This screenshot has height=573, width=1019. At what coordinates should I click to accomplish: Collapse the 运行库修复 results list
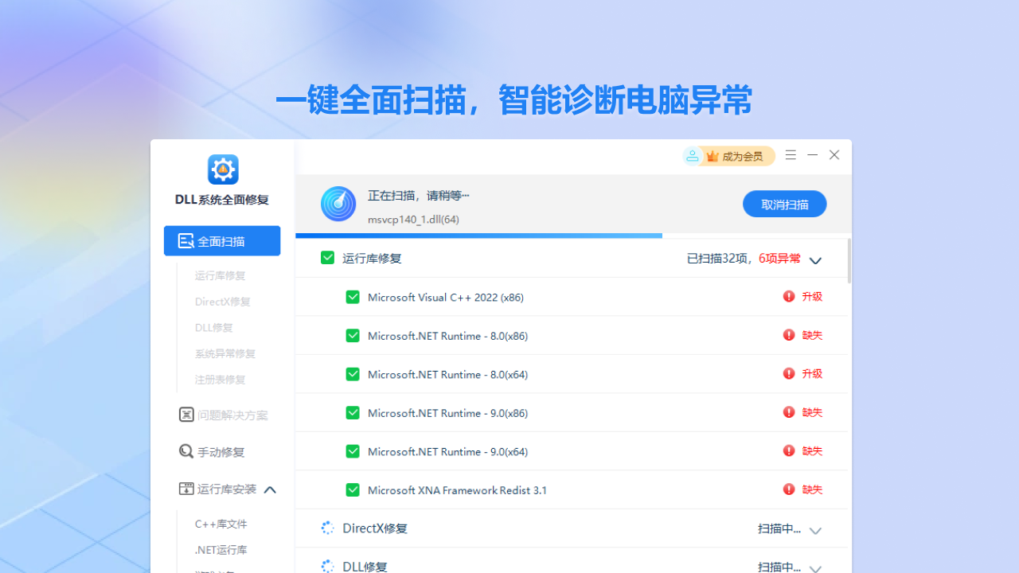point(814,260)
